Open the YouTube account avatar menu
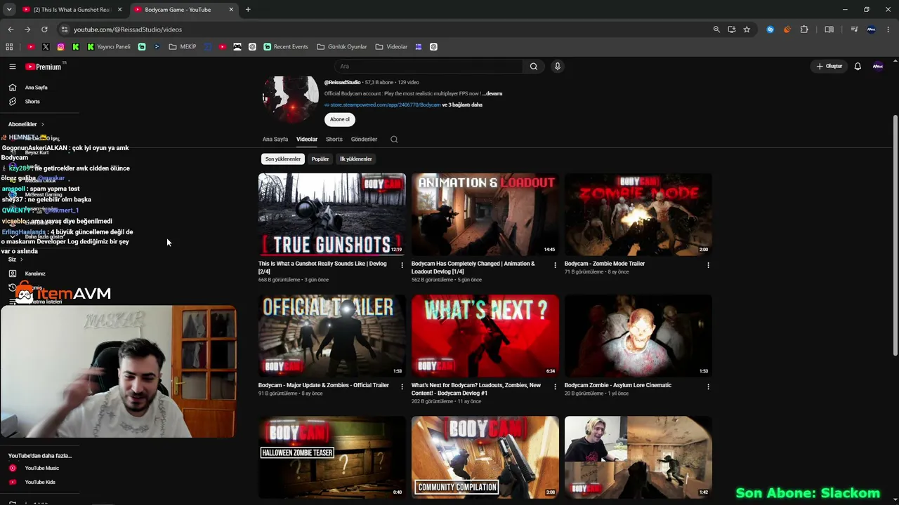This screenshot has width=899, height=505. click(x=878, y=67)
